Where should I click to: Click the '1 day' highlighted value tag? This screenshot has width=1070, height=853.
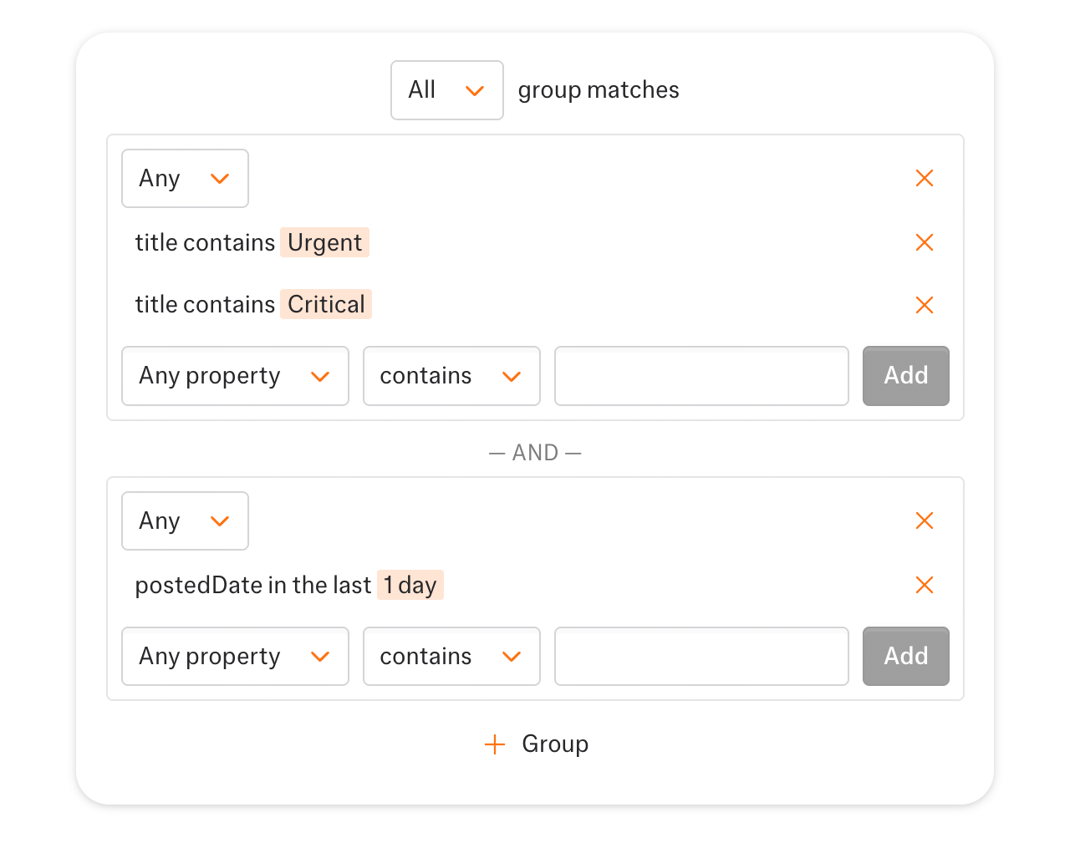[410, 585]
